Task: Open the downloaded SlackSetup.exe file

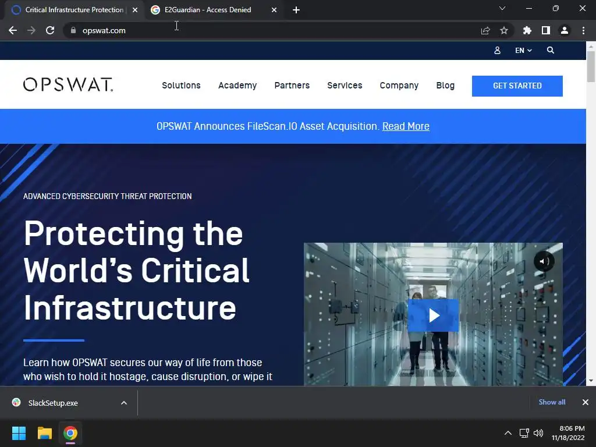Action: (x=53, y=403)
